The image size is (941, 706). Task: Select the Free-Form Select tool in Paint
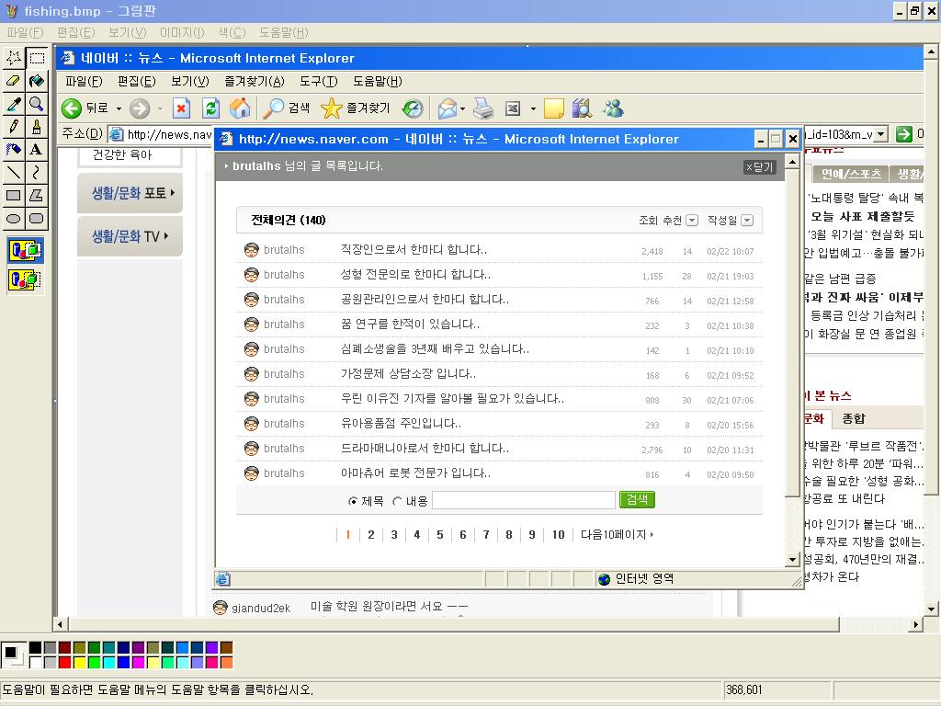point(13,58)
